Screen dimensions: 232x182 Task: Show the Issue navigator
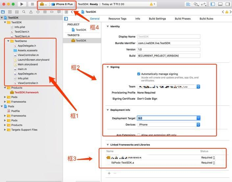coord(31,12)
